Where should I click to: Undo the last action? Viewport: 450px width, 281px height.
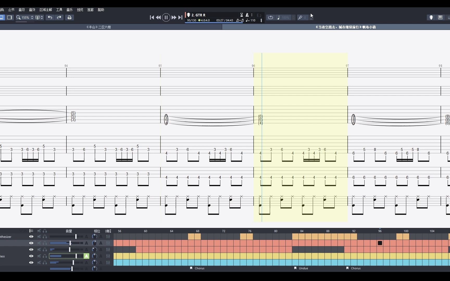tap(50, 17)
